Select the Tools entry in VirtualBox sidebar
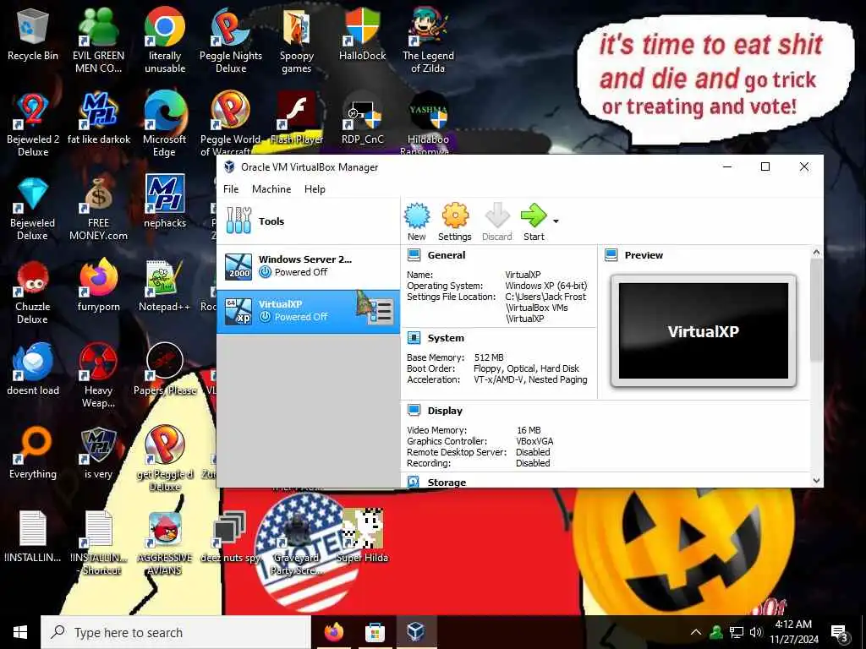 coord(308,221)
